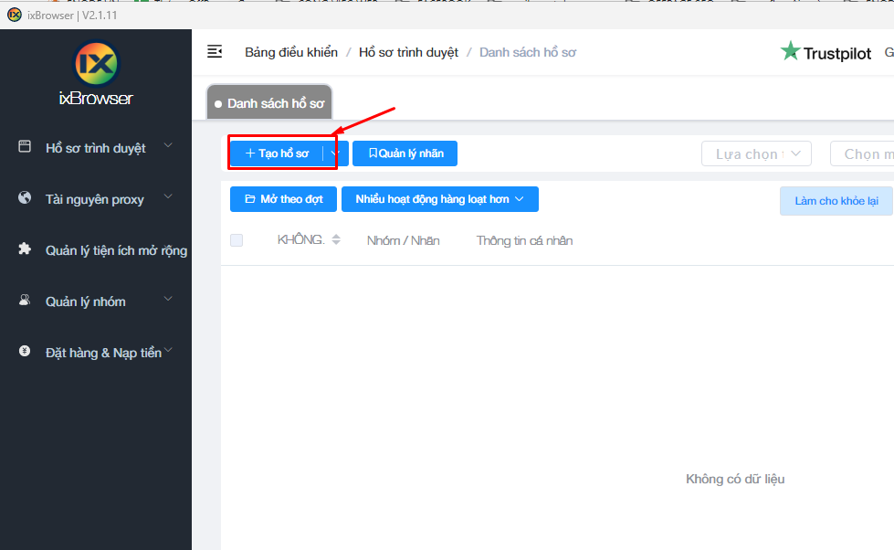Click the Trustpilot star logo
Viewport: 894px width, 550px height.
790,52
